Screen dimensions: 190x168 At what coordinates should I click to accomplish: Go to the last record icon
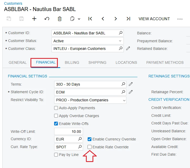[x=128, y=19]
